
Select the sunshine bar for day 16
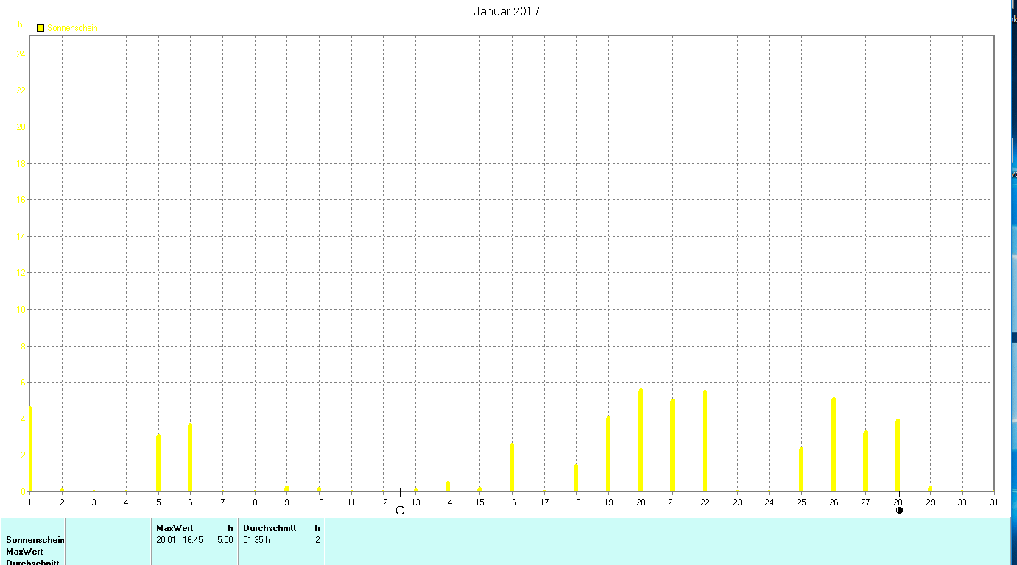pos(512,467)
